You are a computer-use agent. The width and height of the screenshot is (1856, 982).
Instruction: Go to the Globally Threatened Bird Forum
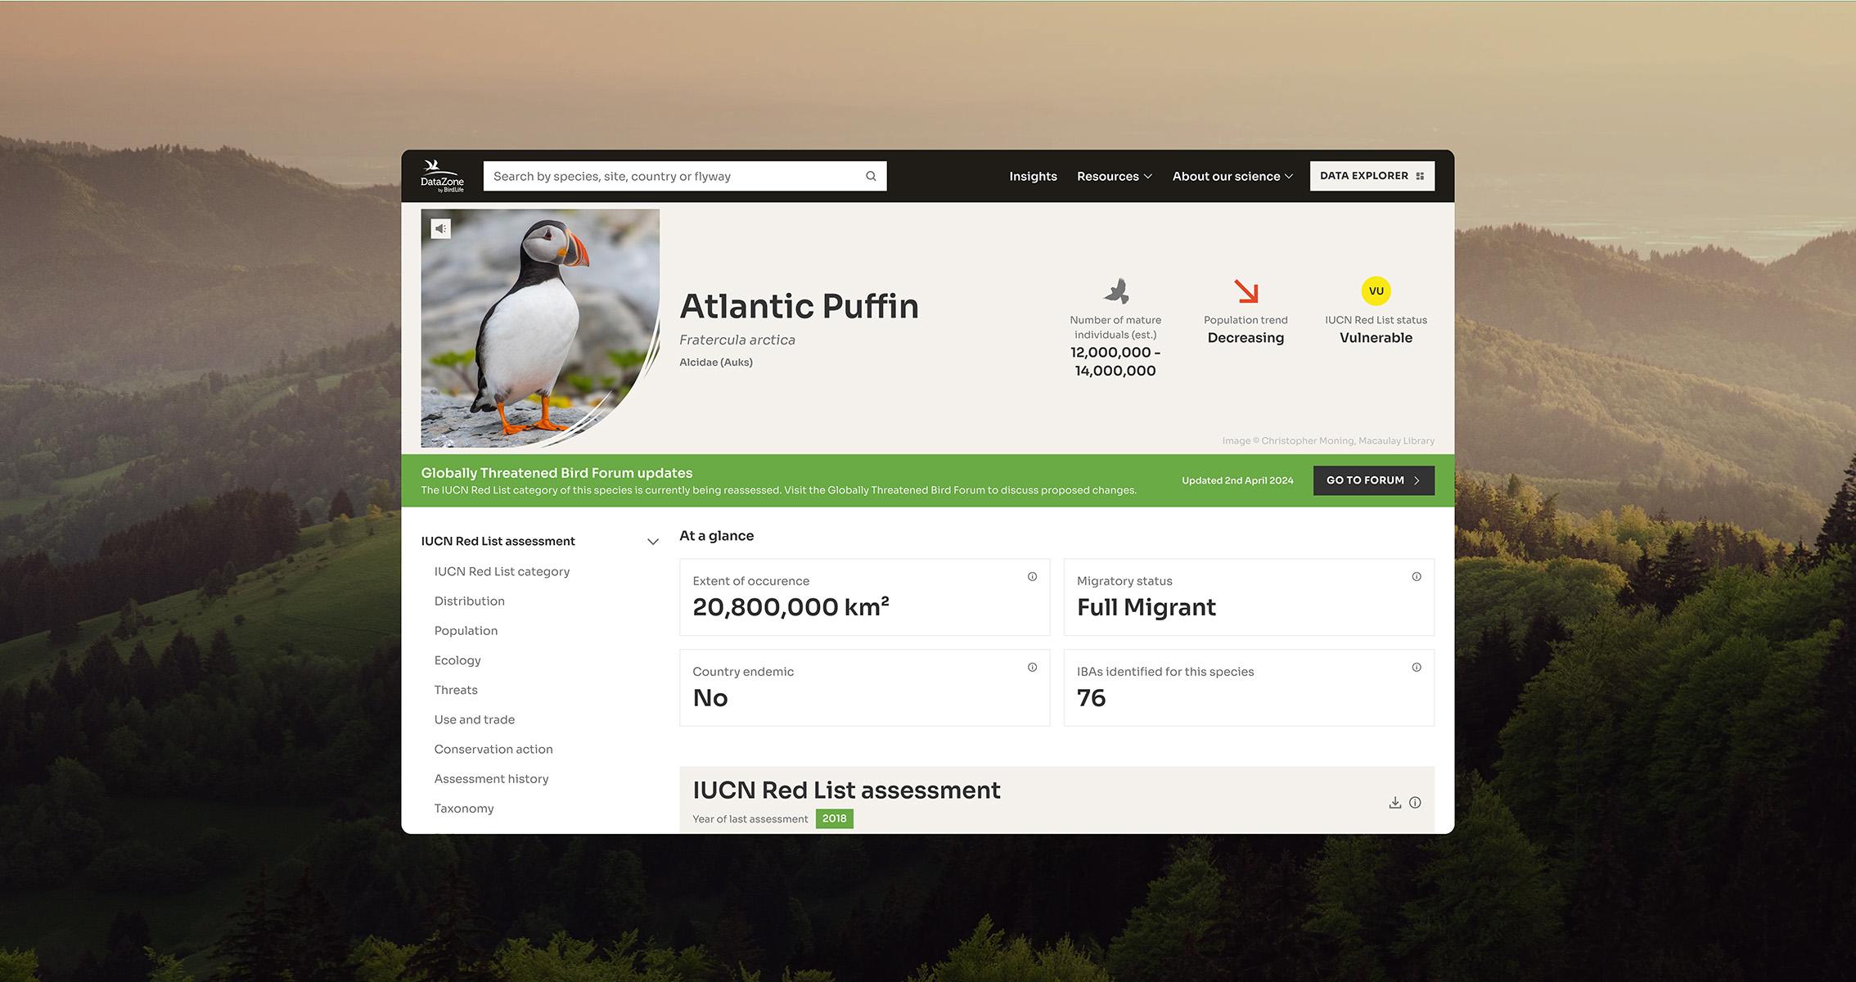(x=1374, y=480)
